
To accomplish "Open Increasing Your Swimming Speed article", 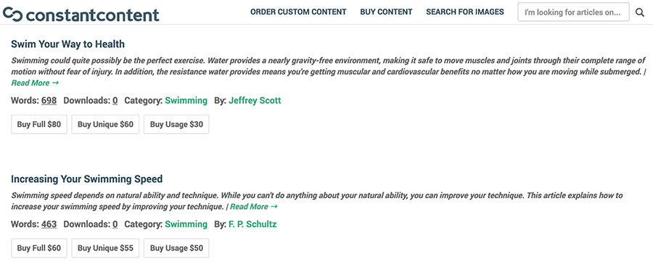I will pos(86,179).
